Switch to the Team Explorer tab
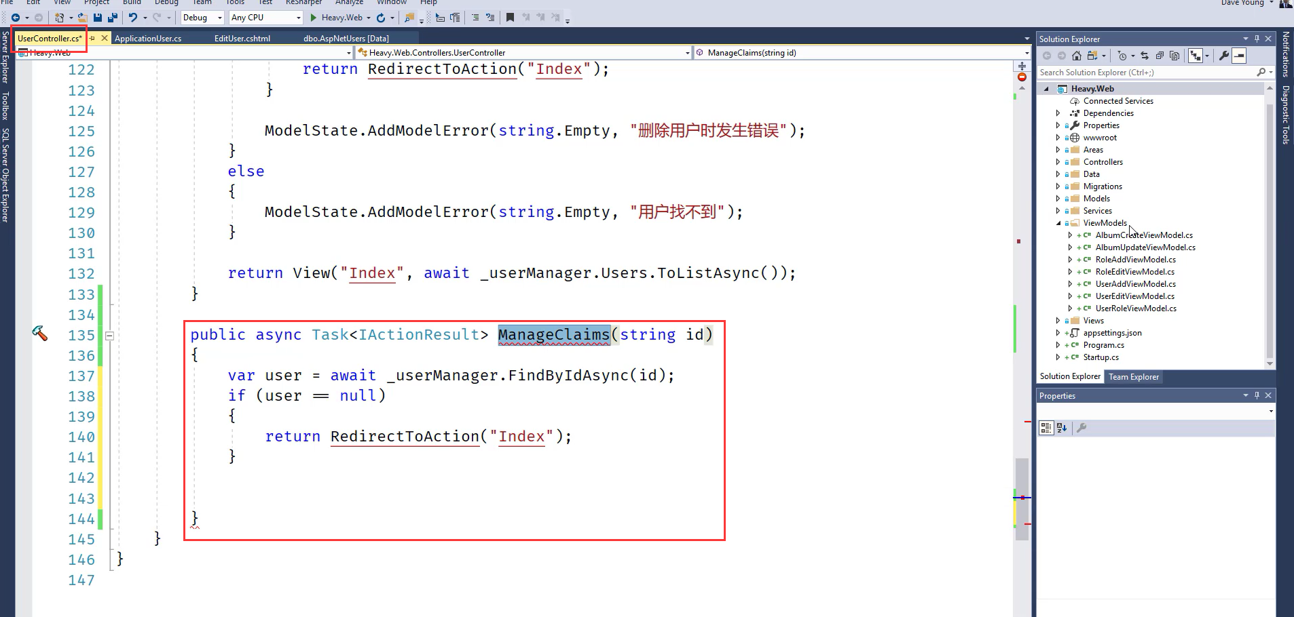1294x617 pixels. 1133,377
